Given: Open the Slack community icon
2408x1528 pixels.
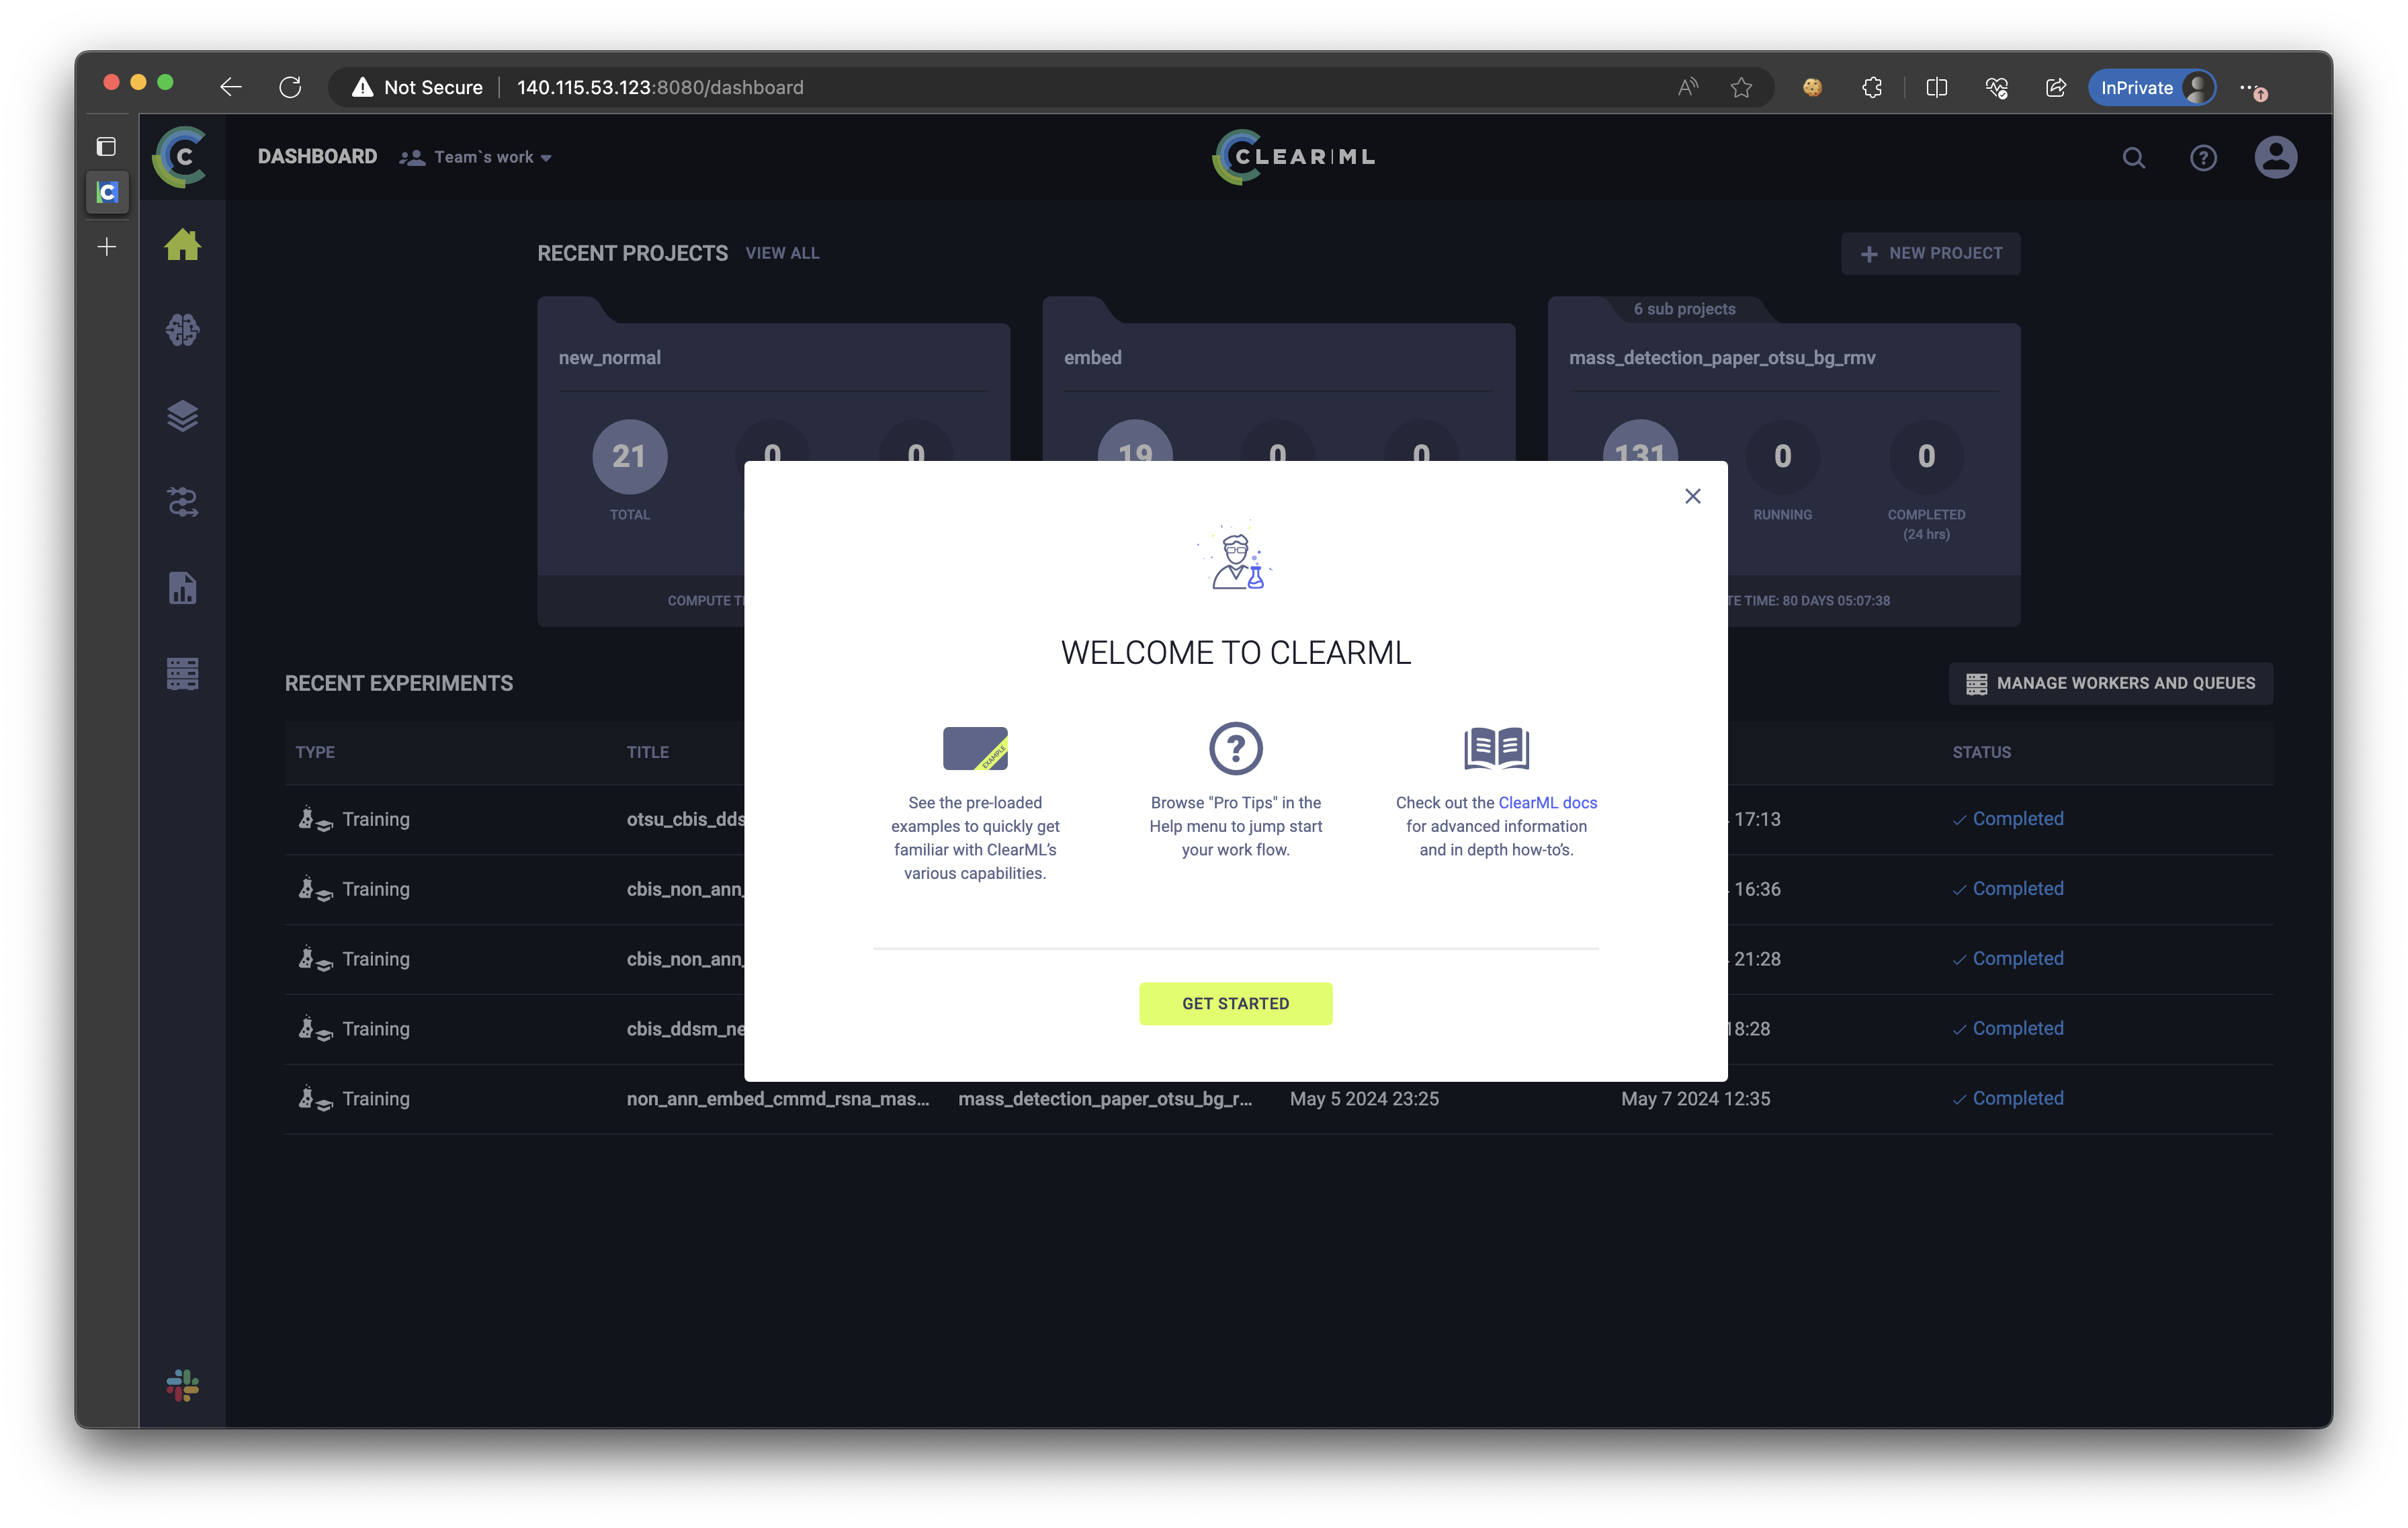Looking at the screenshot, I should click(x=182, y=1386).
